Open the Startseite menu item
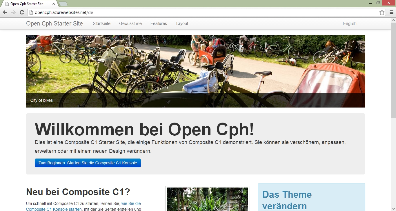The image size is (396, 211). tap(101, 23)
